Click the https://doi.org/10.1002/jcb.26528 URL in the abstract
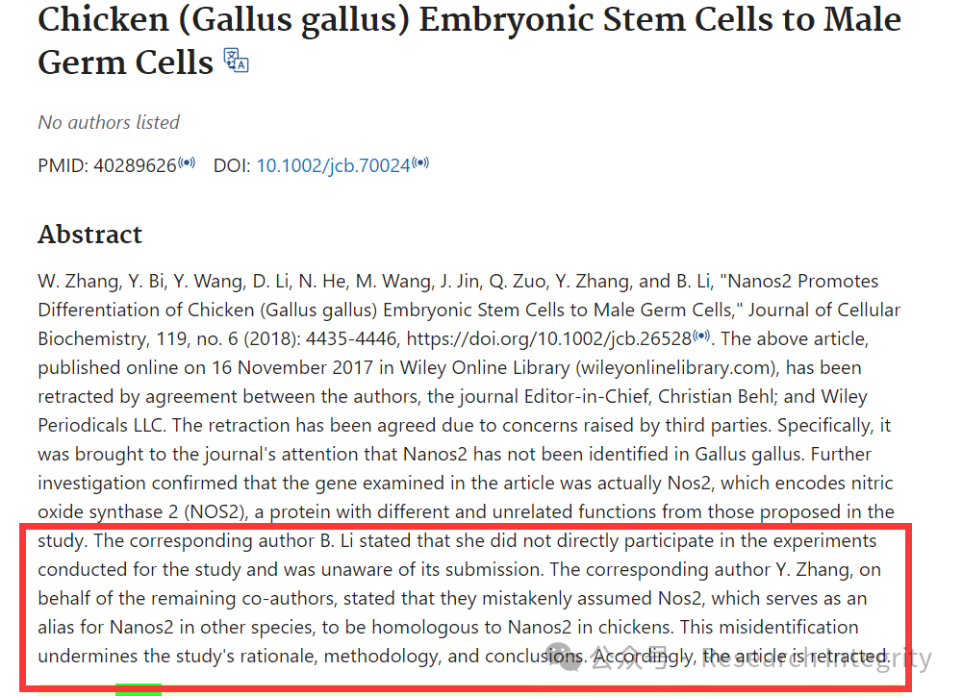 [549, 339]
